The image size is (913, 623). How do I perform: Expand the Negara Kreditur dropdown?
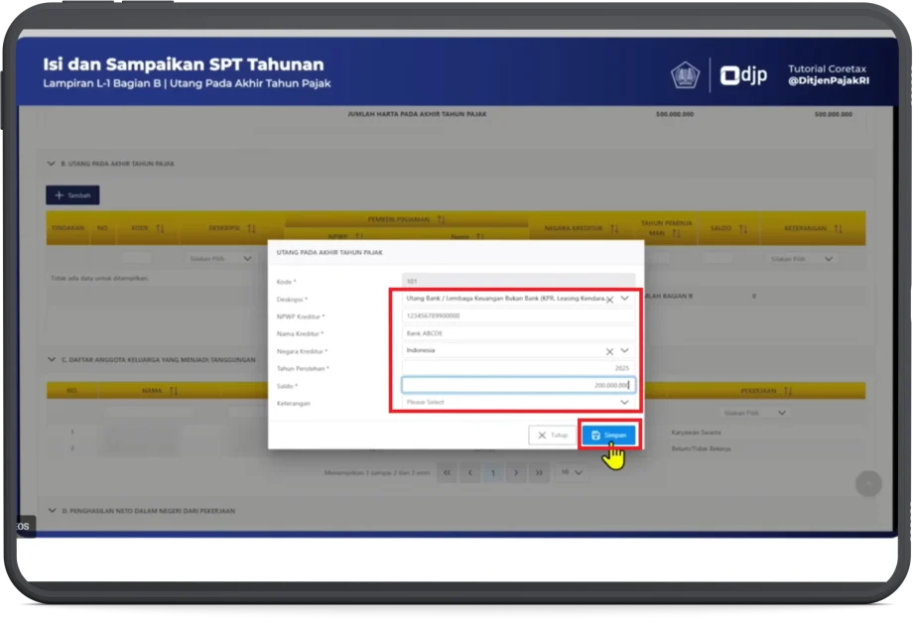(624, 350)
